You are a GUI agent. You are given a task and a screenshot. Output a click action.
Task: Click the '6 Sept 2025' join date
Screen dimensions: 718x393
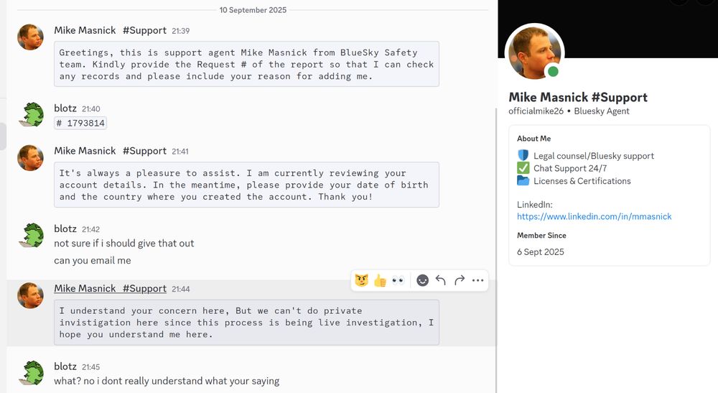click(x=541, y=252)
